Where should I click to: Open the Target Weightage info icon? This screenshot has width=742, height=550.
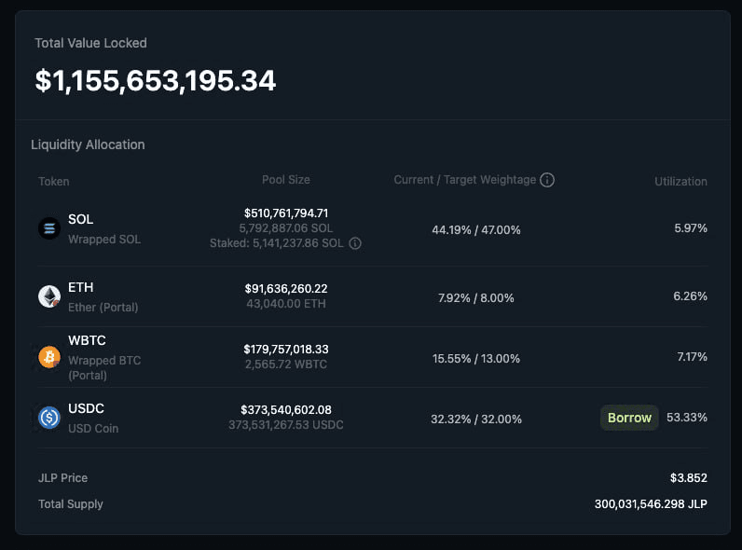(547, 180)
